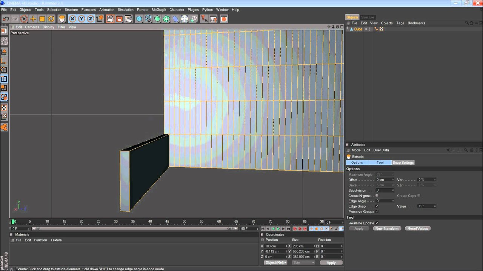Click the Offset value stepper

click(393, 180)
